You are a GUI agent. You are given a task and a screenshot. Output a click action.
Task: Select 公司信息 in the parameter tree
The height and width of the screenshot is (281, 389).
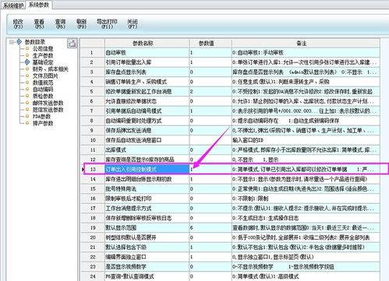pos(43,48)
